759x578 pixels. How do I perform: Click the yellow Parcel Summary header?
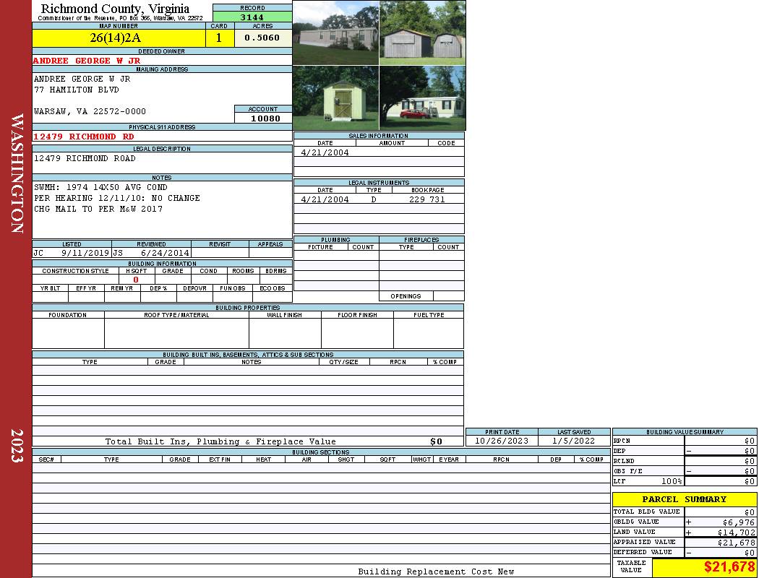click(684, 499)
